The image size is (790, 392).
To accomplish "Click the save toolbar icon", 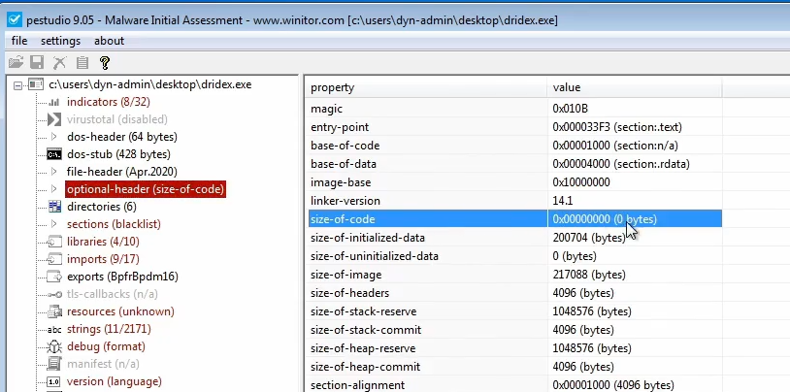I will (x=37, y=62).
